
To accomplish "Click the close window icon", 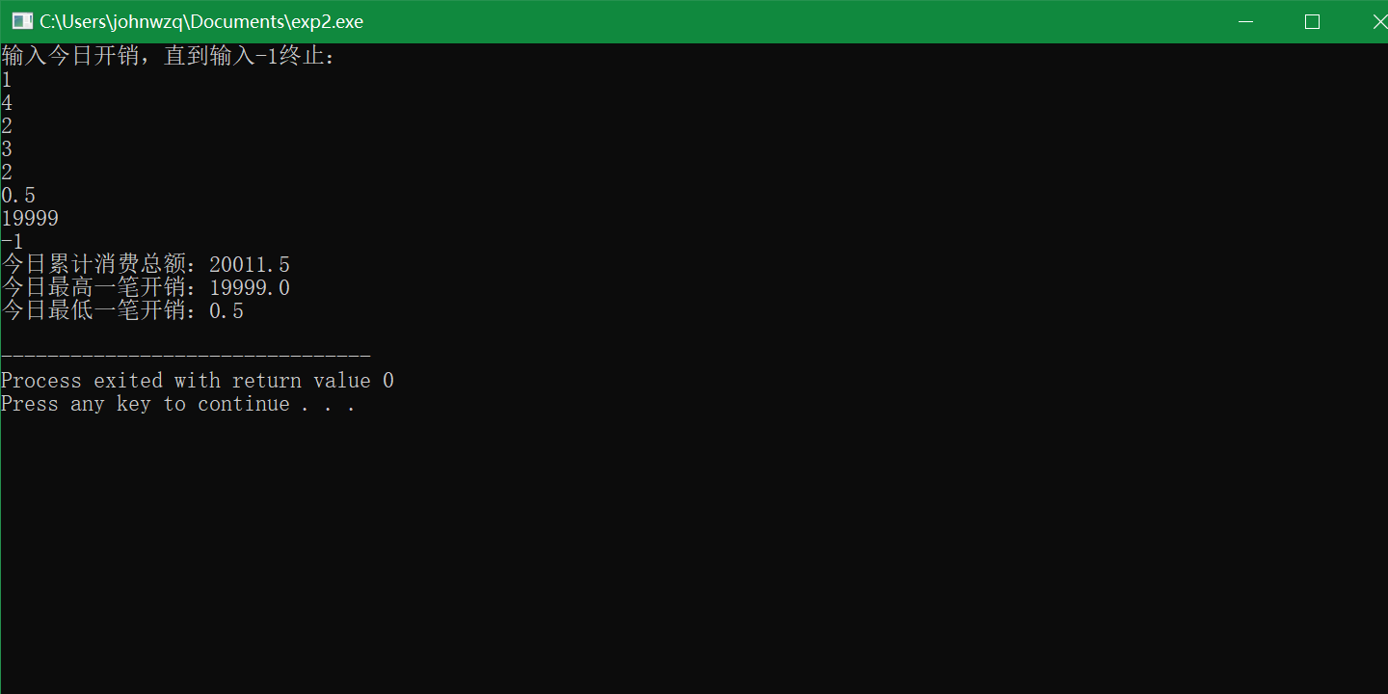I will pos(1379,20).
